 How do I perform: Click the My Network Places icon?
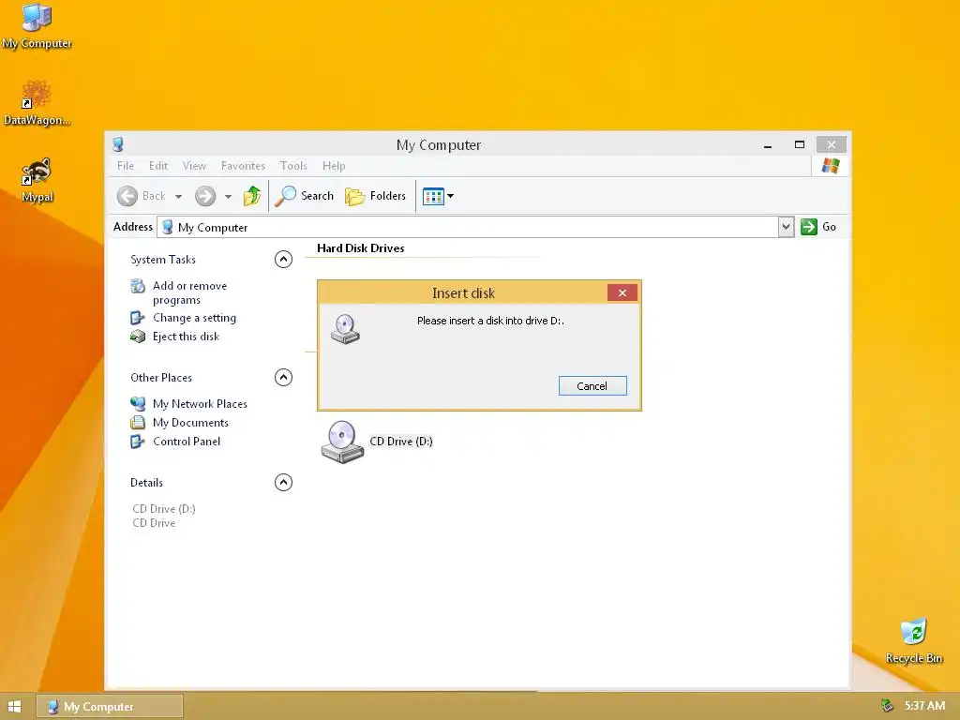138,403
